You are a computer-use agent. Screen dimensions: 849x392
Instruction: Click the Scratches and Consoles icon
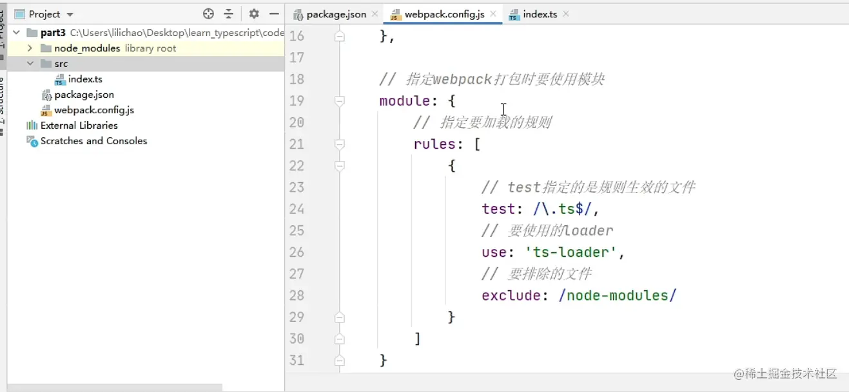click(32, 141)
